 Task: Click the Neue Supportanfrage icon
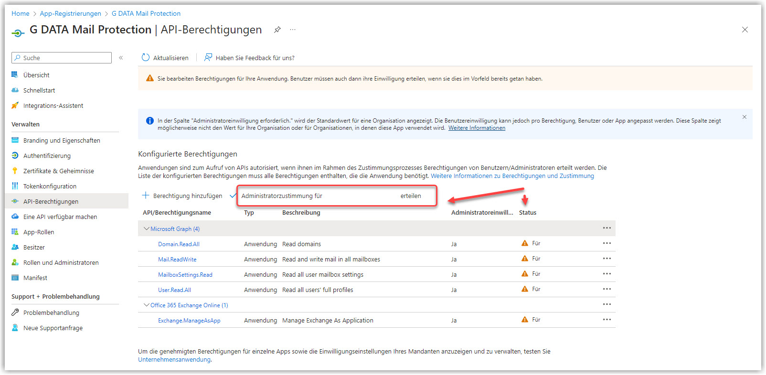[15, 328]
